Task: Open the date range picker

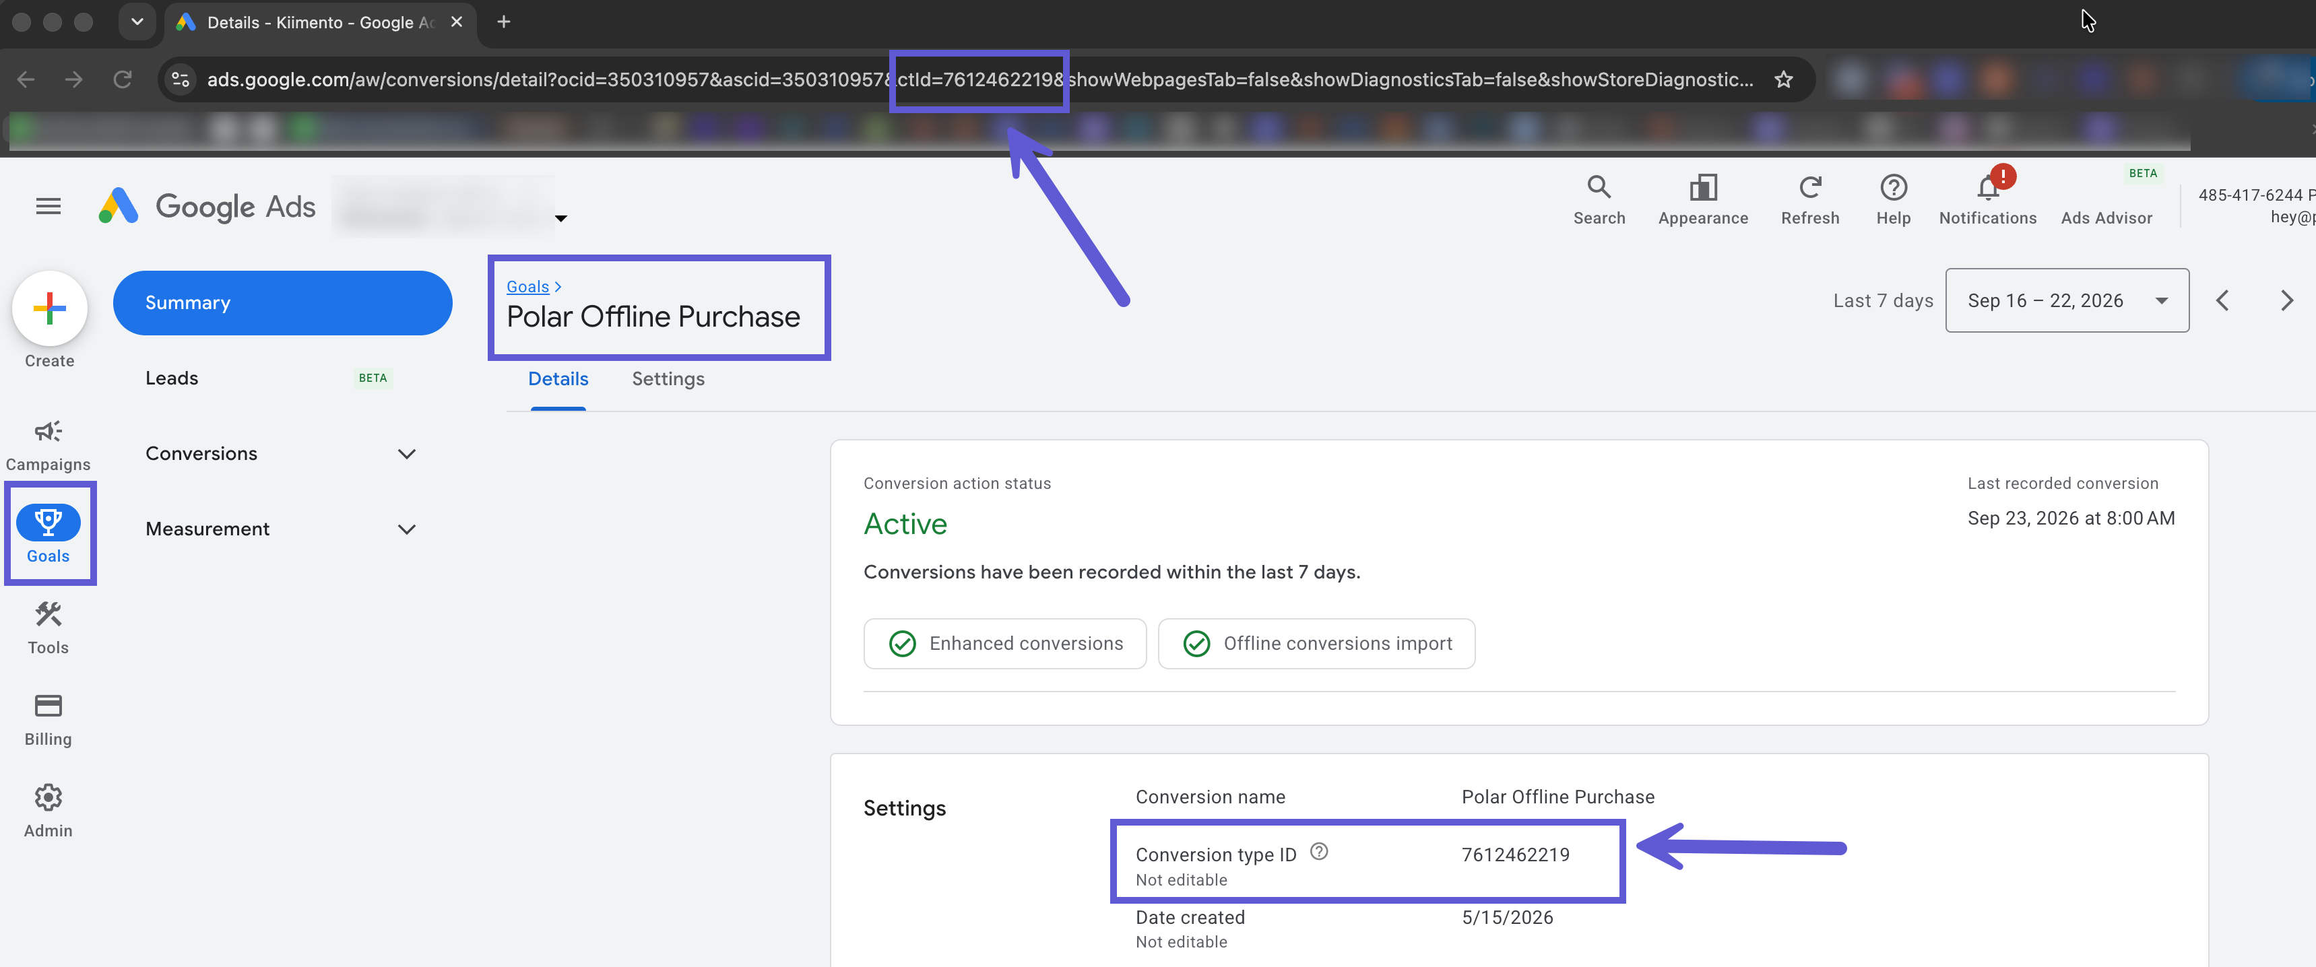Action: pyautogui.click(x=2067, y=300)
